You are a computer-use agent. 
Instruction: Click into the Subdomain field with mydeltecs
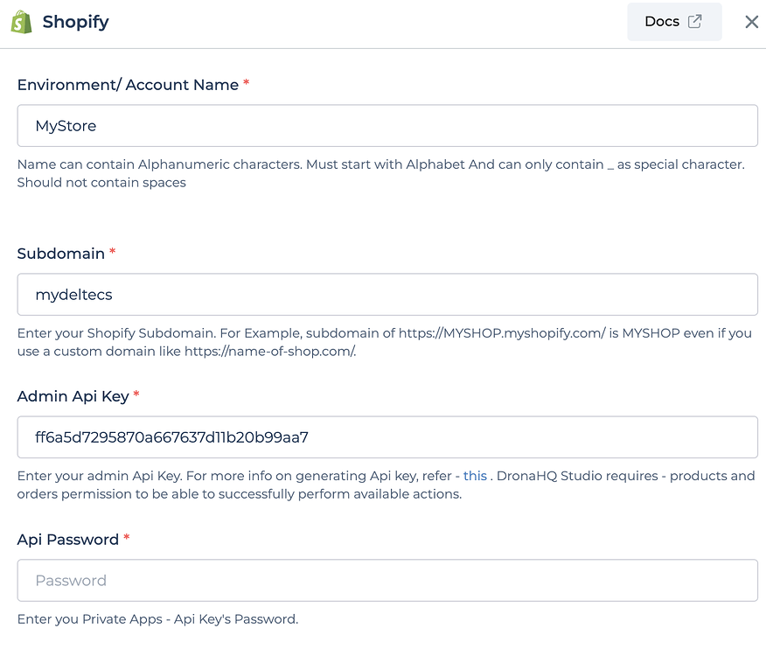(x=387, y=294)
